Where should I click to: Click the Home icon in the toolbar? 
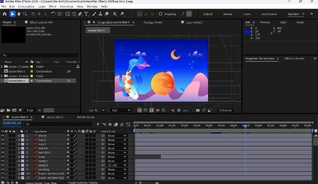click(x=5, y=14)
